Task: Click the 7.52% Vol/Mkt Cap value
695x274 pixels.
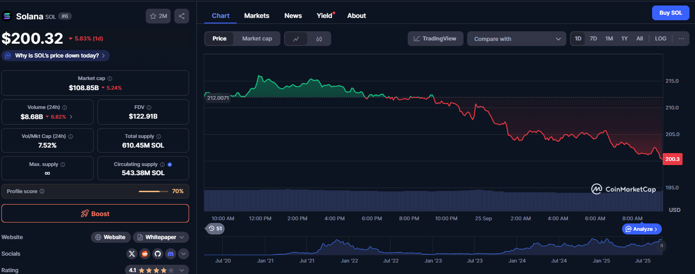Action: tap(48, 145)
